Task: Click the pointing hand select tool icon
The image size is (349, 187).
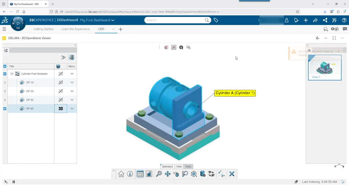Action: tap(149, 174)
